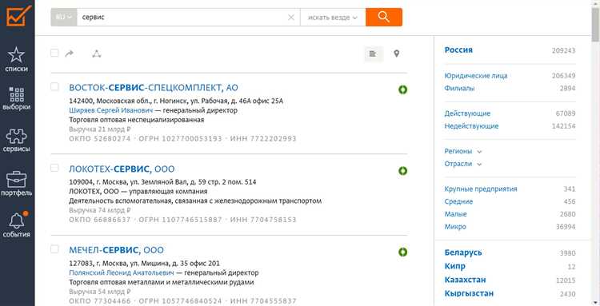Viewport: 600px width, 306px height.
Task: Open the портфель briefcase icon
Action: coord(17,179)
